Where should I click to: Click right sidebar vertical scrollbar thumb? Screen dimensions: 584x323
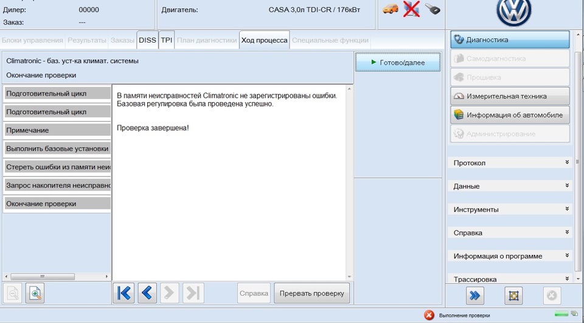pos(578,162)
